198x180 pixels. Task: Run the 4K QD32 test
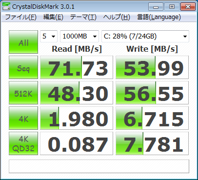pos(23,143)
